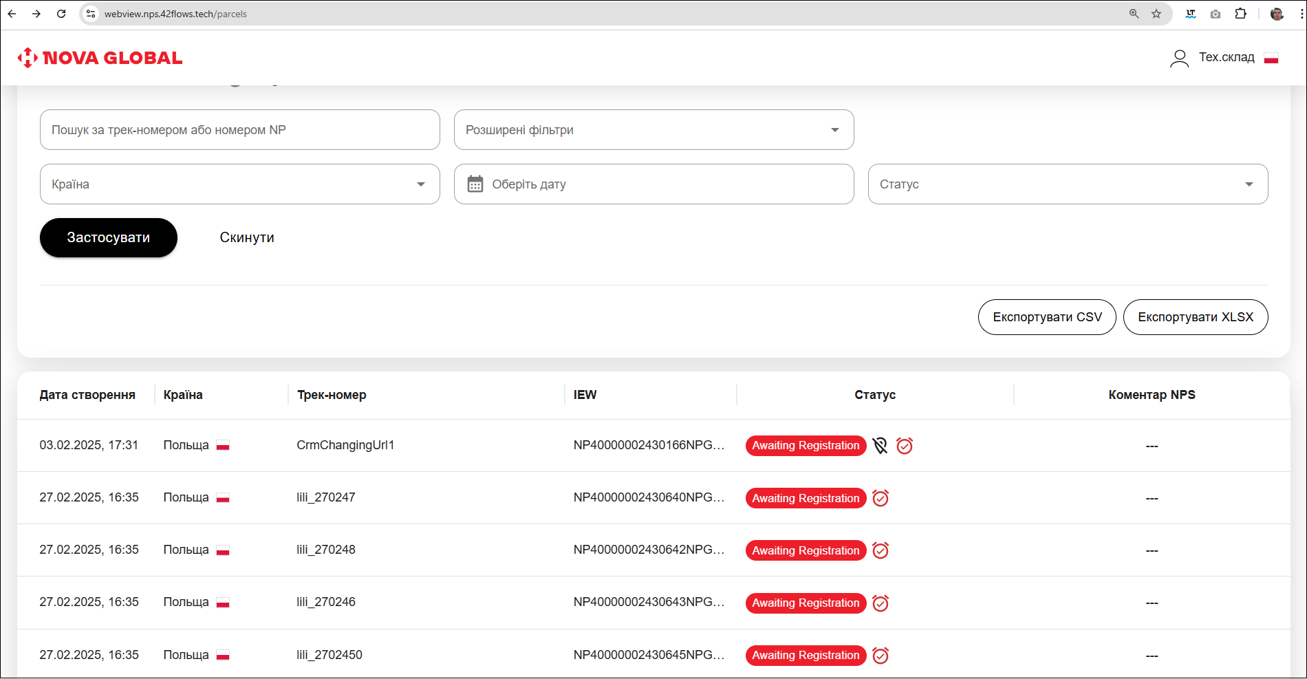Export the list with Експортувати CSV

coord(1046,317)
